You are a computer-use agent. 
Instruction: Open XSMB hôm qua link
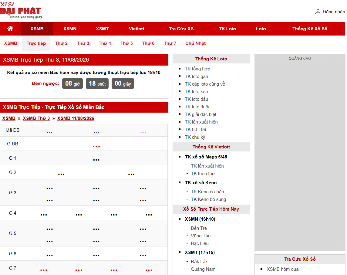click(282, 269)
